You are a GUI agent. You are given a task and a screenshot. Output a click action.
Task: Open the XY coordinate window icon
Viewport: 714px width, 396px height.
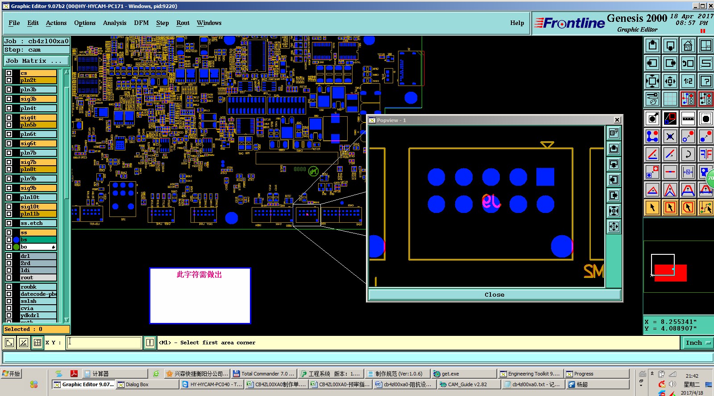pos(706,45)
